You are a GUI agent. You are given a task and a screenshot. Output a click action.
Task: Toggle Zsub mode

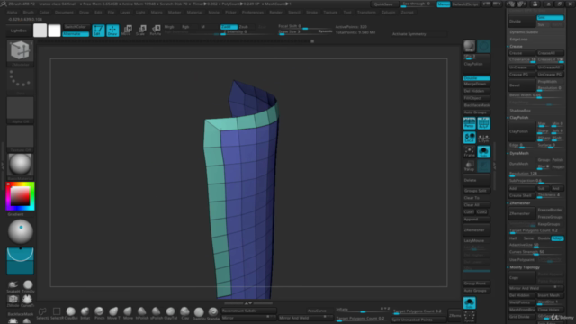click(x=244, y=27)
